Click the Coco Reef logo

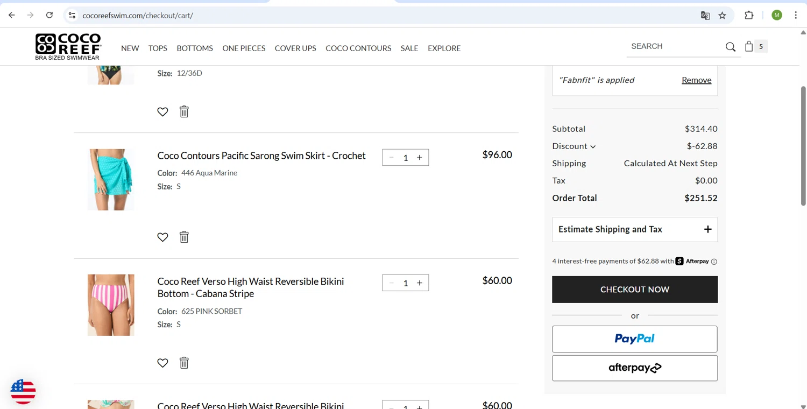click(68, 47)
